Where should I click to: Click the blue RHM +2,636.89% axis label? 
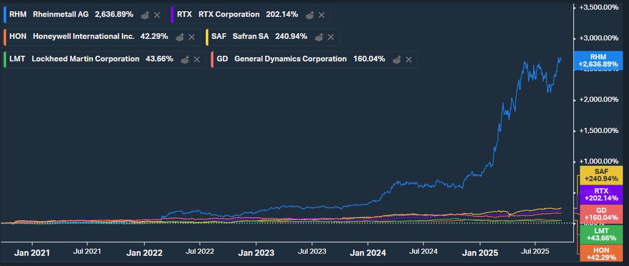[x=598, y=60]
